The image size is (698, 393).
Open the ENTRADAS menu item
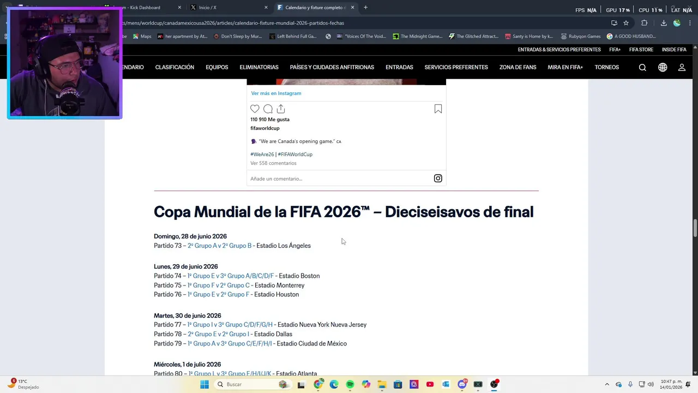point(399,68)
